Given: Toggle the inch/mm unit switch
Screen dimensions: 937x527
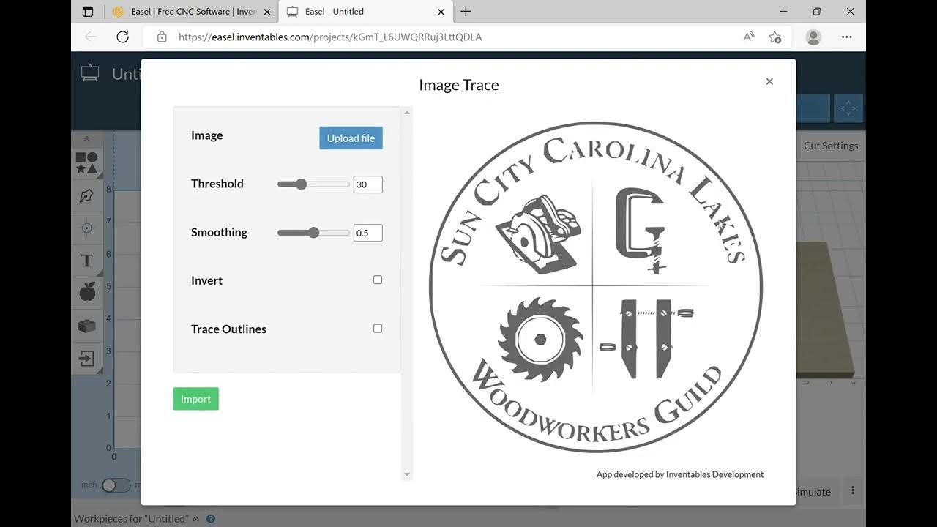Looking at the screenshot, I should 116,485.
